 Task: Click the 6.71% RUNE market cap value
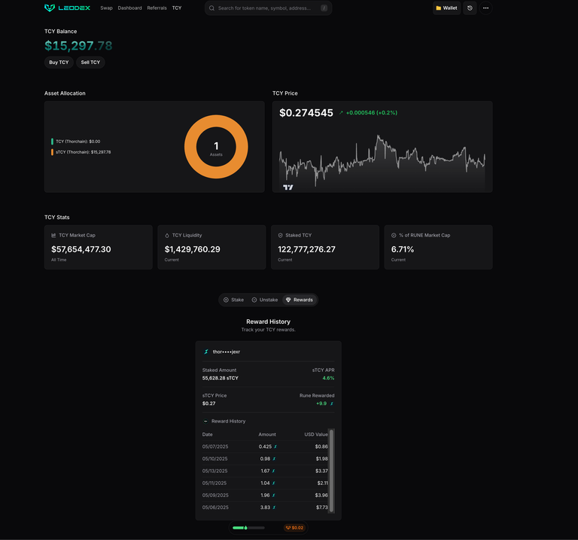tap(403, 249)
